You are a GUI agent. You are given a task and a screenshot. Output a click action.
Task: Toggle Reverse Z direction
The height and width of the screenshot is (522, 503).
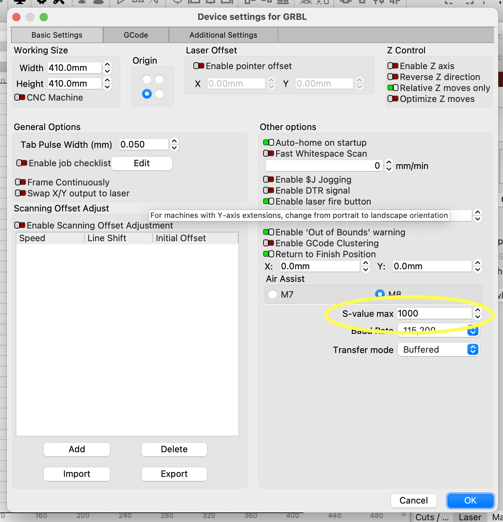(393, 77)
